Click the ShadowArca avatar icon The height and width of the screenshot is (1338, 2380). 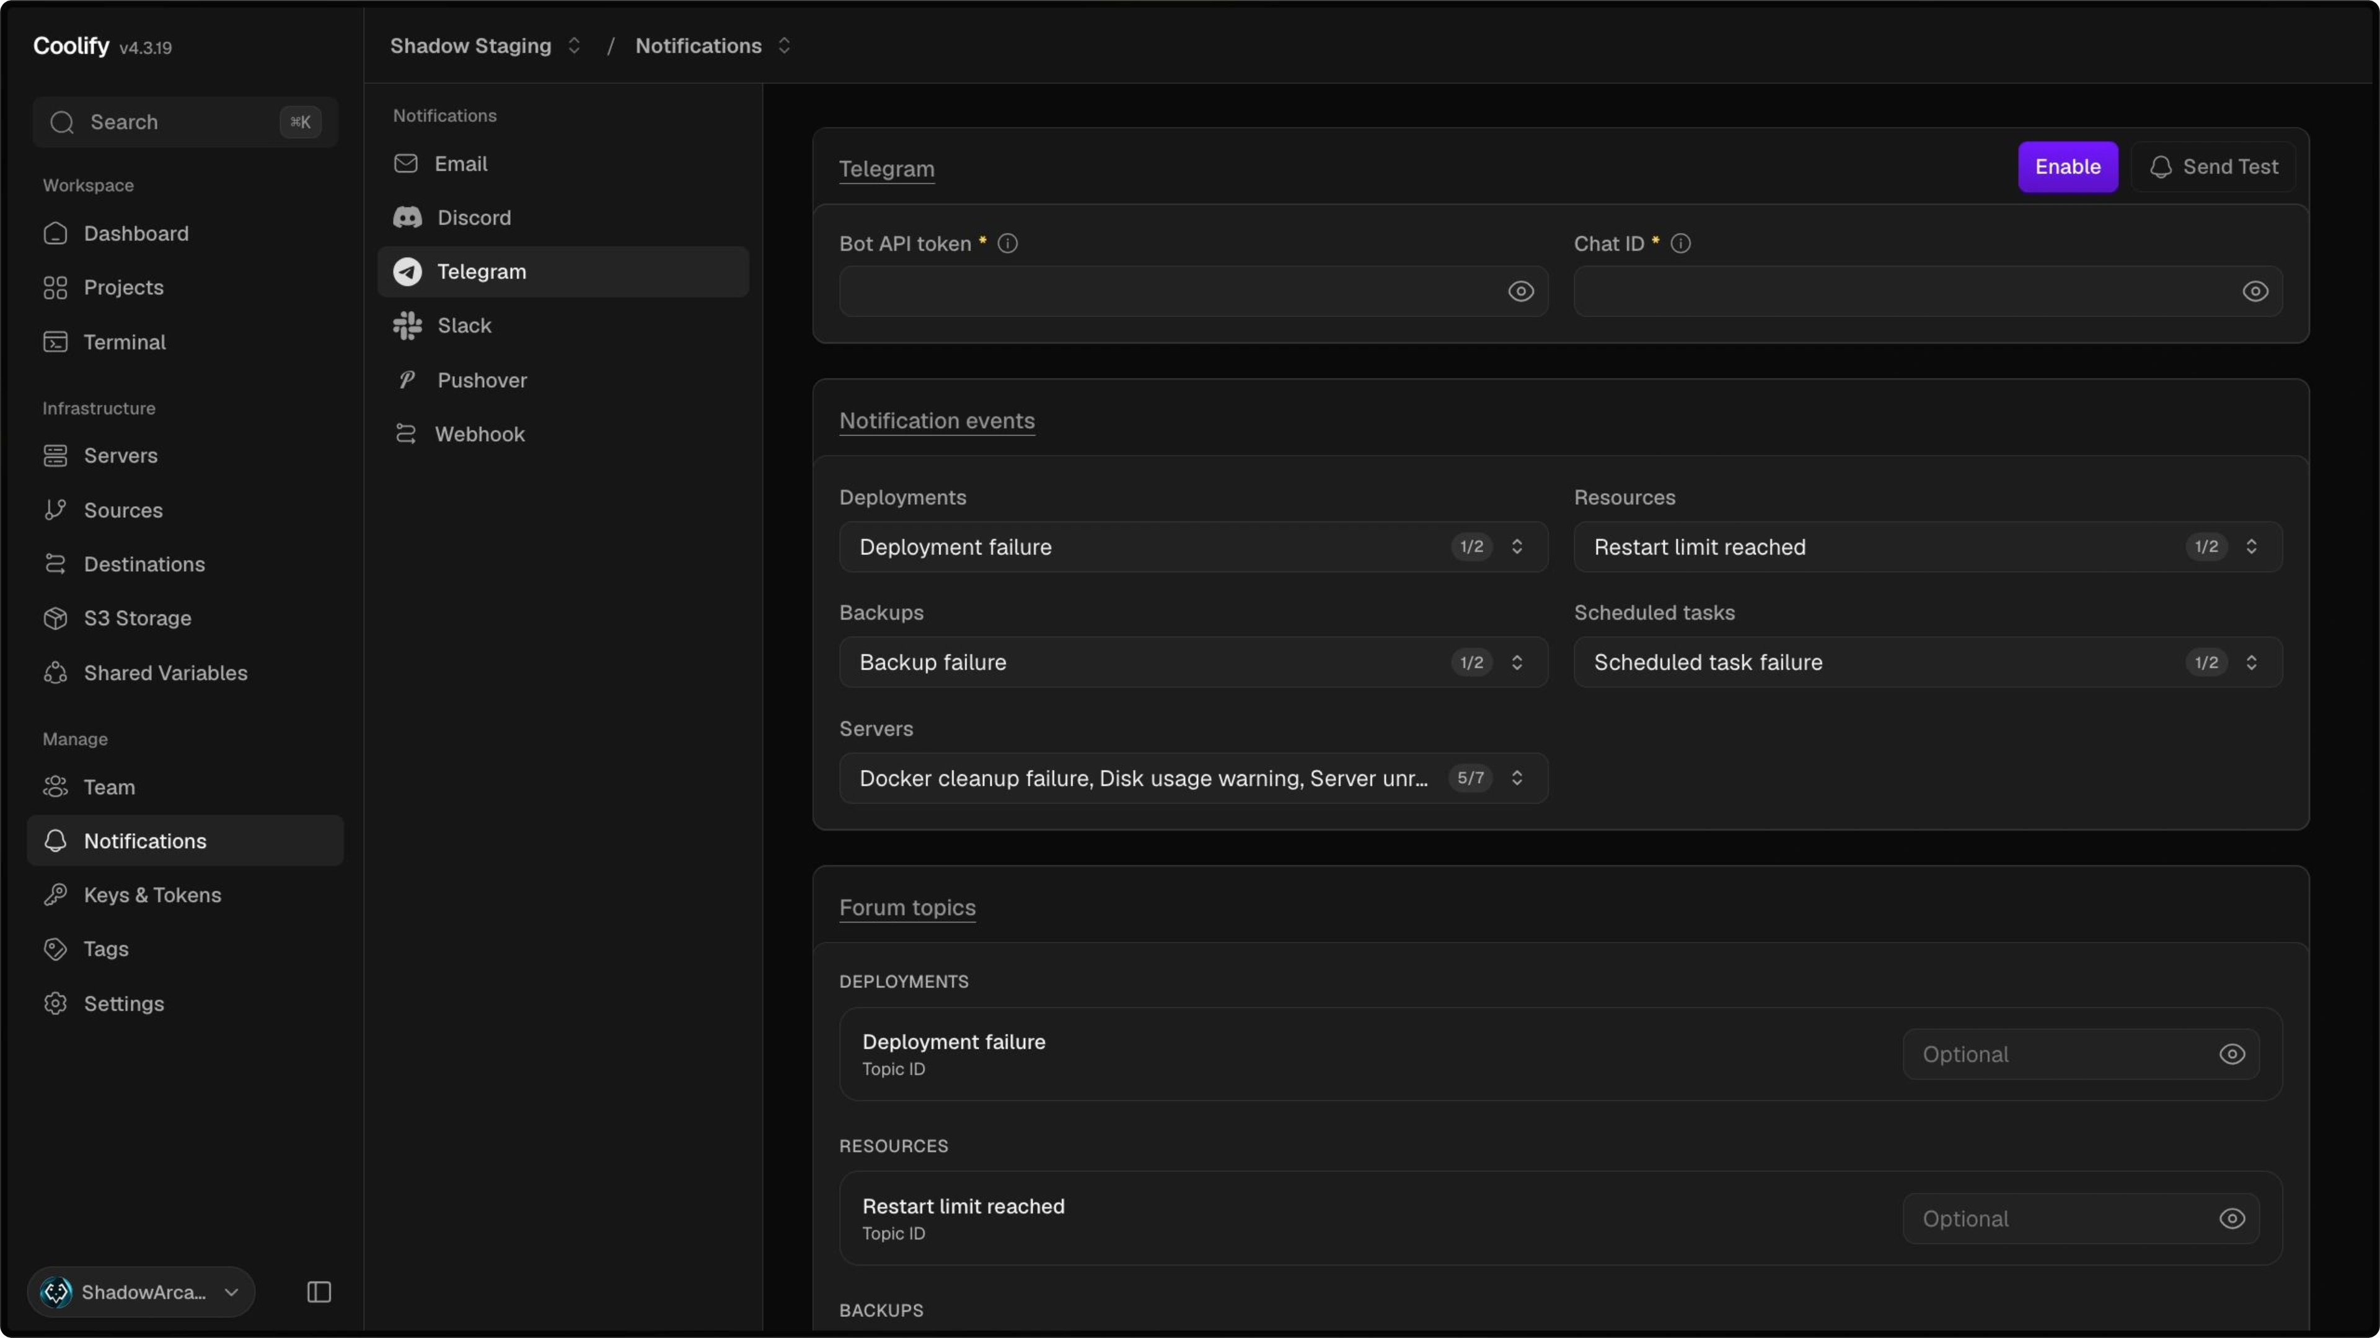tap(56, 1292)
